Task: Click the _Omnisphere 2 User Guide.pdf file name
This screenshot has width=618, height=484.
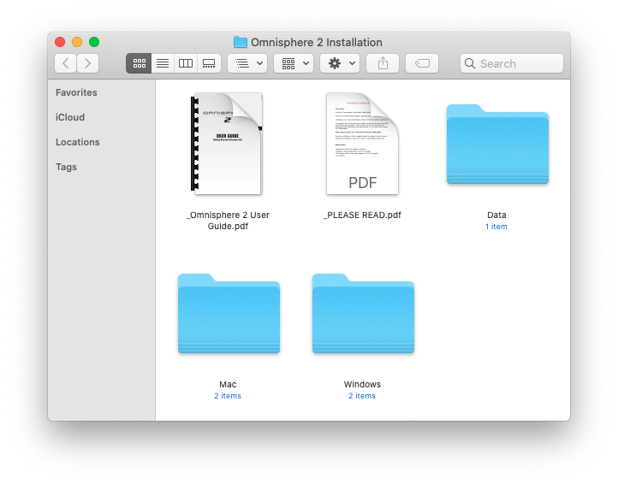Action: pos(228,221)
